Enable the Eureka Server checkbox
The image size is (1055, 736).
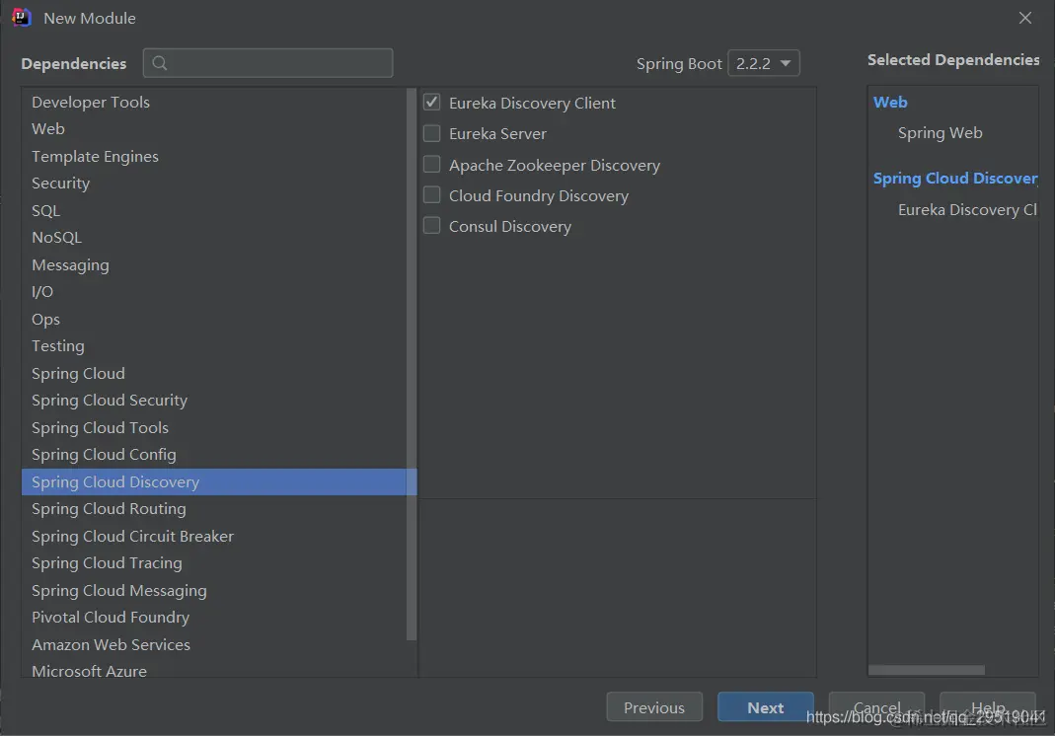(x=432, y=133)
